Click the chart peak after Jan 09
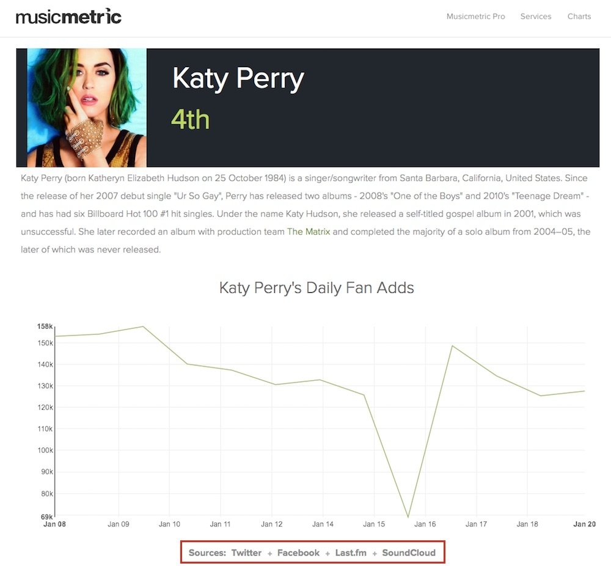The width and height of the screenshot is (611, 566). click(143, 326)
